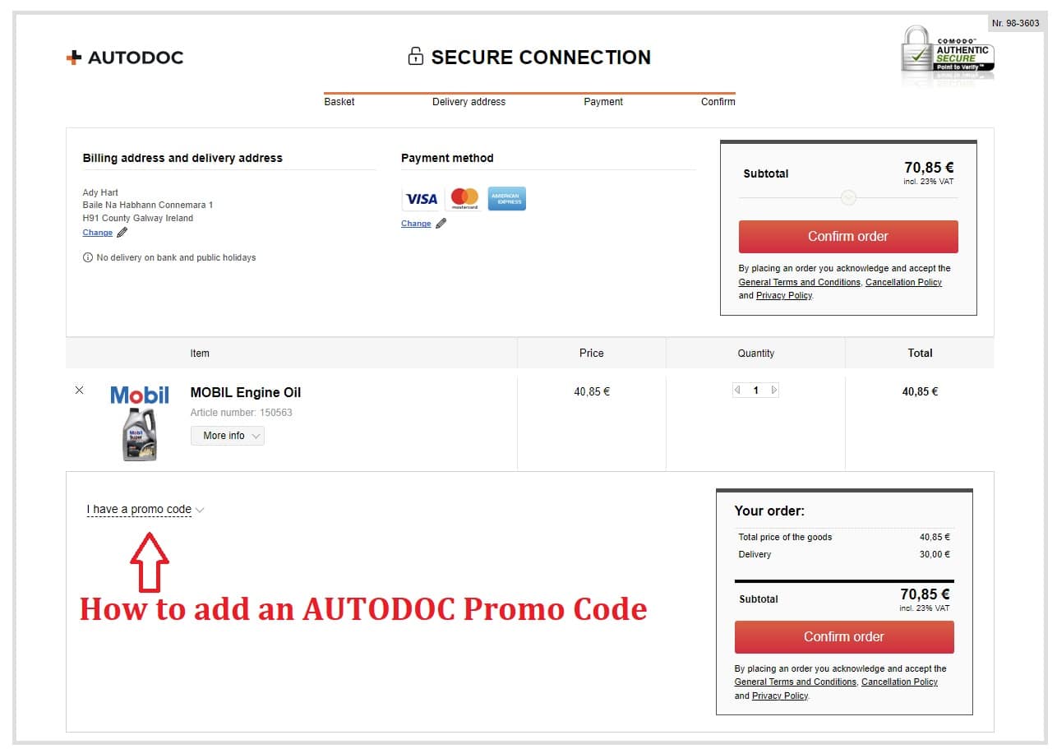Click Change under the payment method
Viewport: 1057px width, 749px height.
pyautogui.click(x=416, y=223)
